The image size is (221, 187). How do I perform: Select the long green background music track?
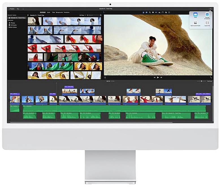pyautogui.click(x=114, y=108)
